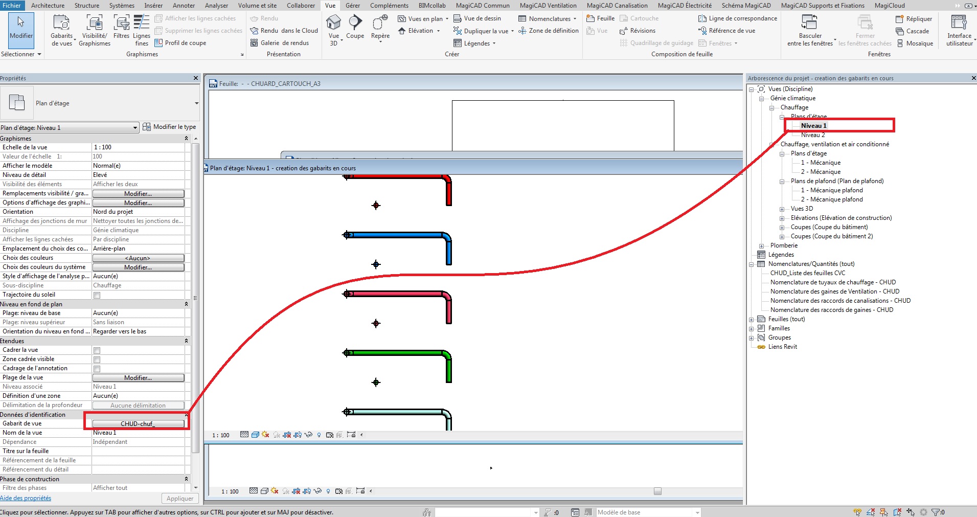
Task: Open the Plan d'étage: Niveau 1 selector dropdown
Action: point(134,127)
